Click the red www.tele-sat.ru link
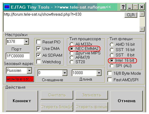 pos(20,79)
